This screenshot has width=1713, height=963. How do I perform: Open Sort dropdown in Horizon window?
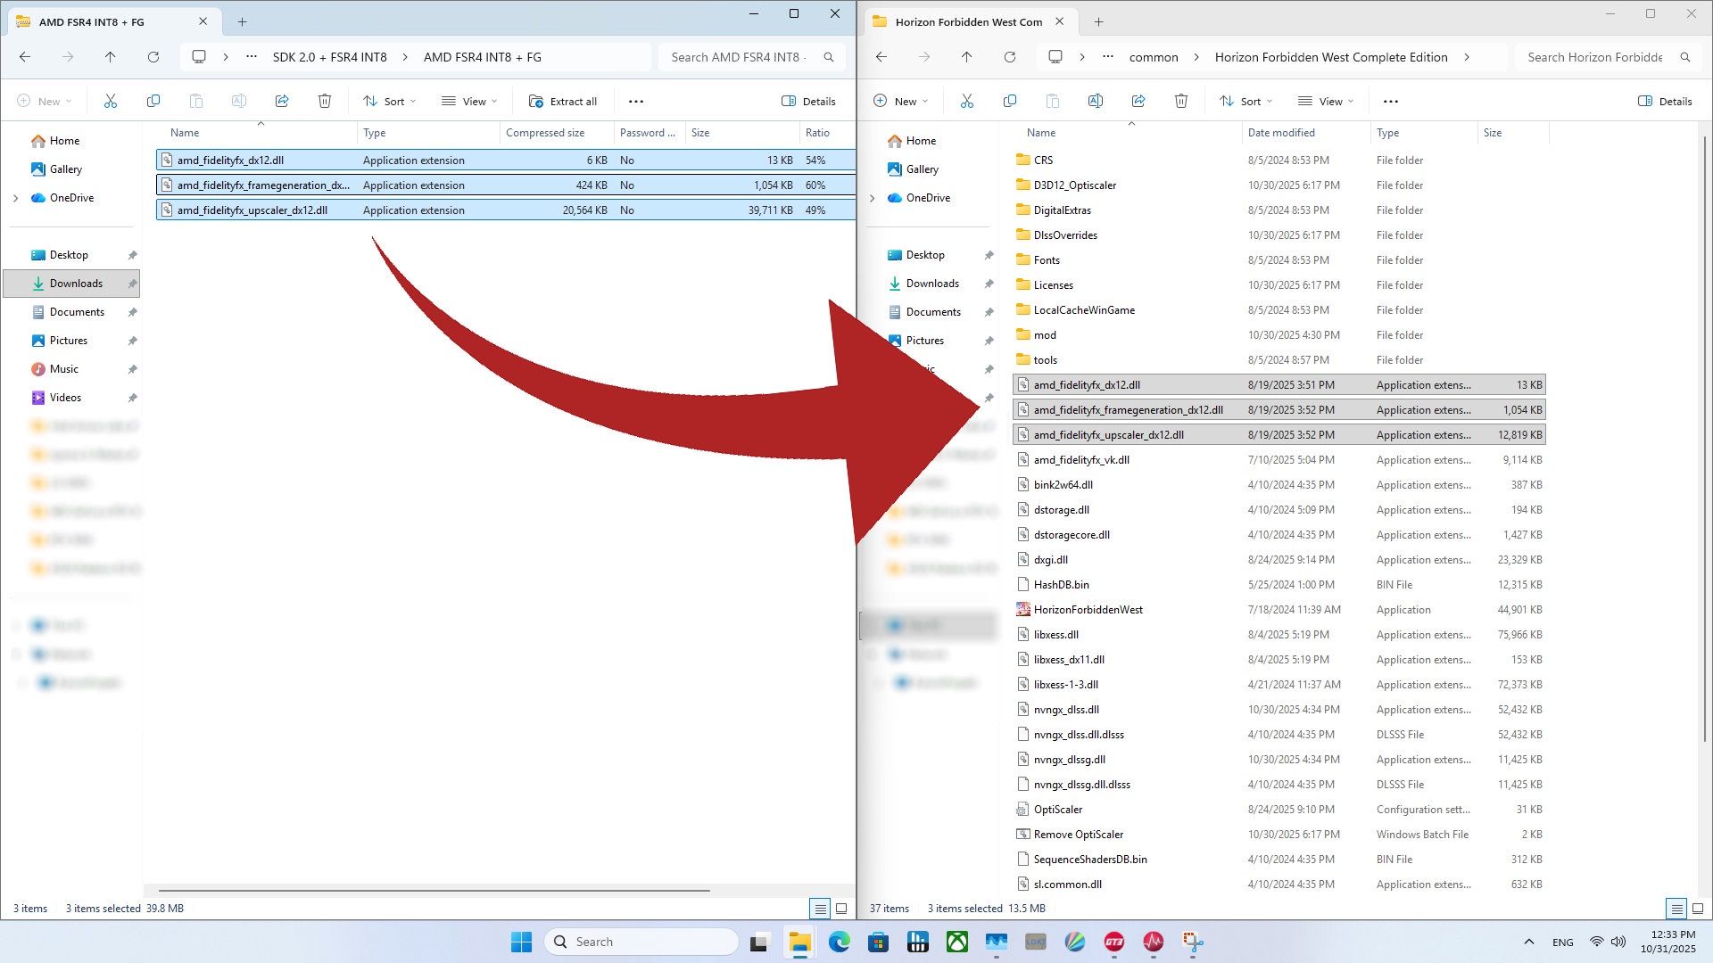(x=1246, y=101)
